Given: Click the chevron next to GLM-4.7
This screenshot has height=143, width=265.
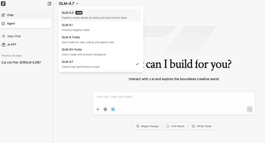Looking at the screenshot, I should pyautogui.click(x=77, y=4).
